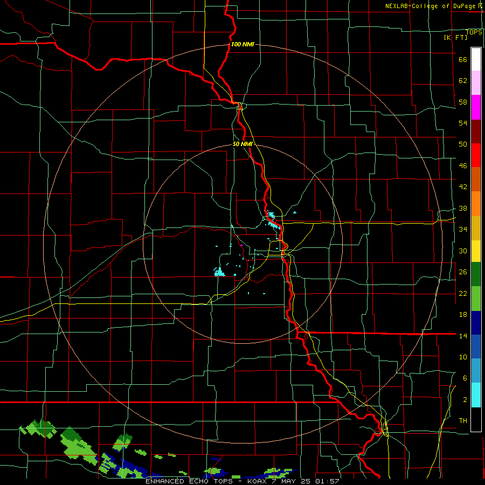Image resolution: width=485 pixels, height=485 pixels.
Task: Click the orange 38 kft legend swatch
Action: coord(476,204)
